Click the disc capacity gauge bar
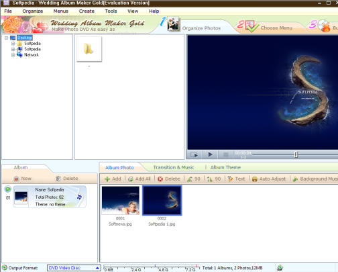The width and height of the screenshot is (338, 272). pyautogui.click(x=152, y=268)
